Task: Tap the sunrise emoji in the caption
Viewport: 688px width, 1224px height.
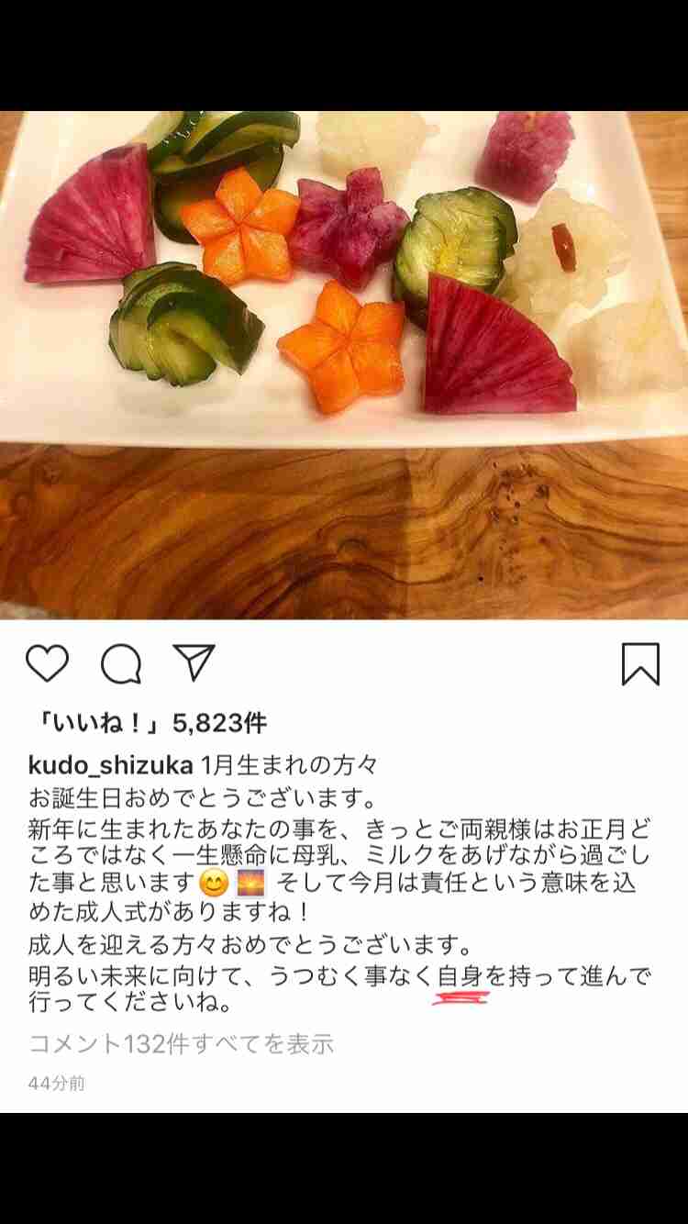Action: [250, 885]
